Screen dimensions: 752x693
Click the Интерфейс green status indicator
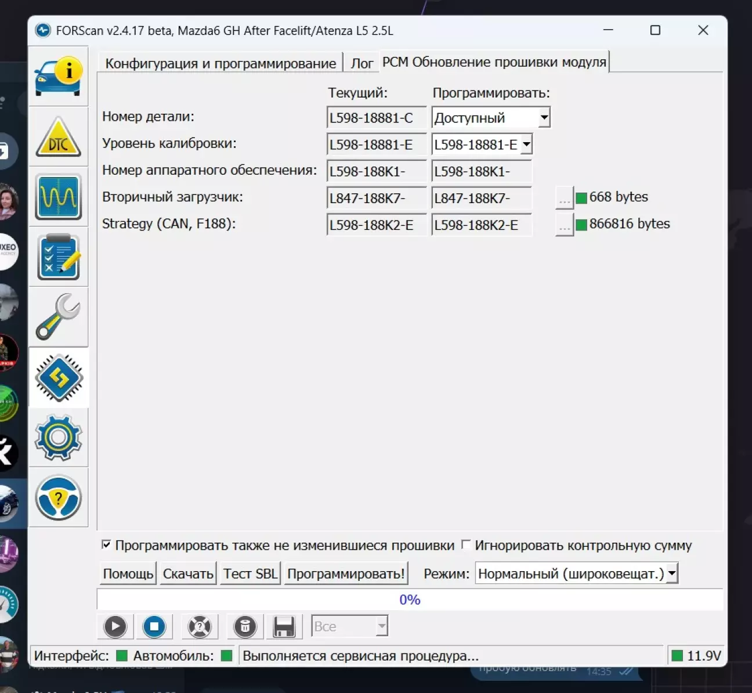tap(122, 656)
